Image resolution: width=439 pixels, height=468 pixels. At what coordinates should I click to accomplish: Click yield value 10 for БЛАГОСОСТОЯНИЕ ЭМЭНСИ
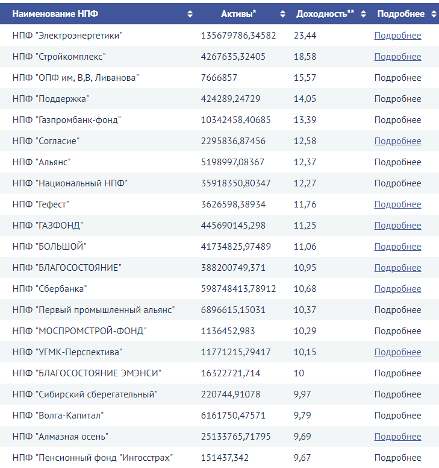[x=299, y=373]
